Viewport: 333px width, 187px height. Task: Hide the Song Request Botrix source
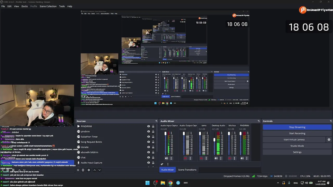click(x=149, y=142)
